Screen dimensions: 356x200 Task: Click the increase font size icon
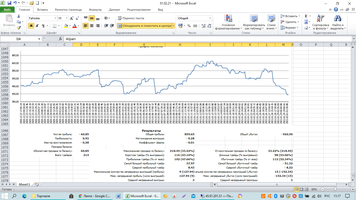click(71, 18)
